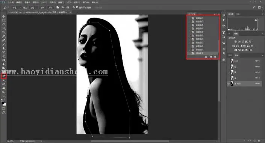Click the foreground color swatch
The height and width of the screenshot is (143, 265).
coord(3,102)
